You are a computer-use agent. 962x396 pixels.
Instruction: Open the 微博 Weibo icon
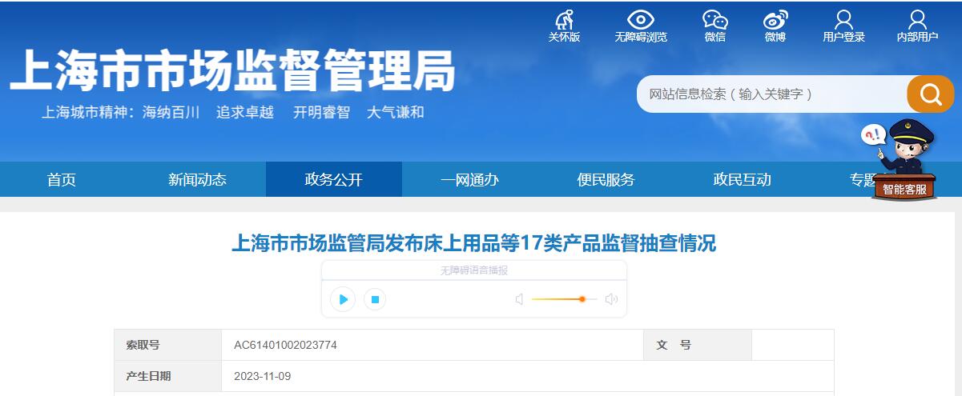775,20
